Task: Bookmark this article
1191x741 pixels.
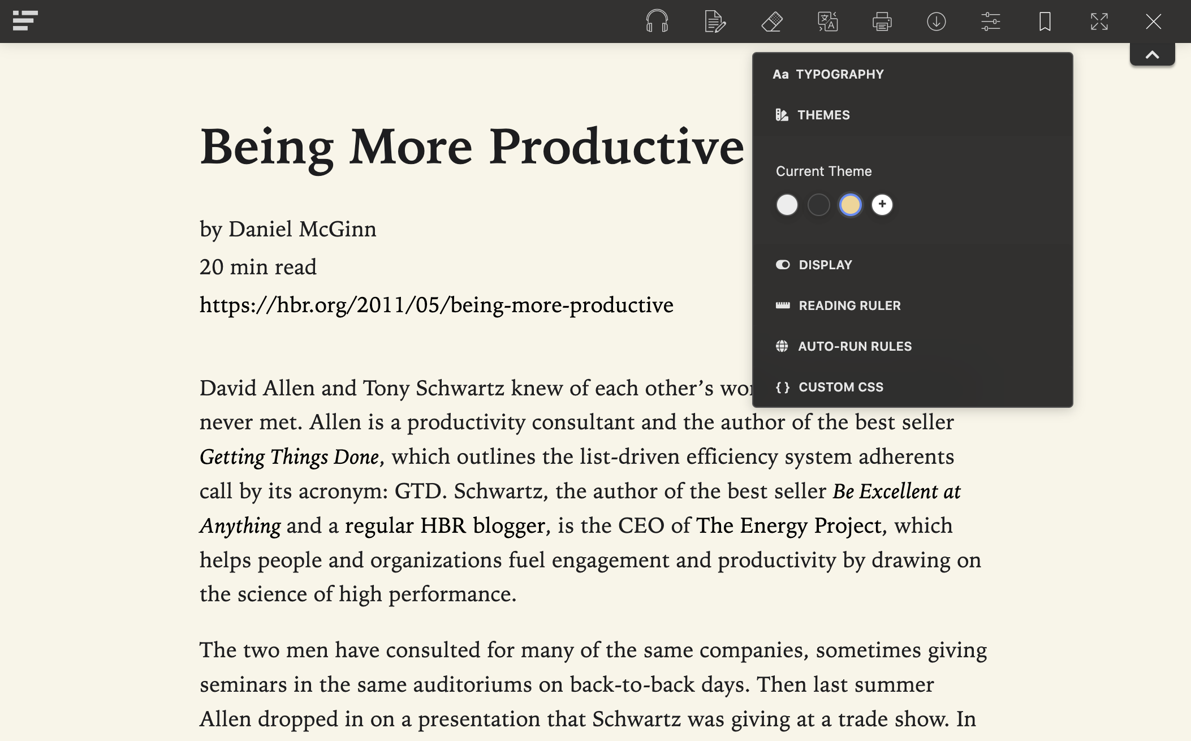Action: click(x=1045, y=21)
